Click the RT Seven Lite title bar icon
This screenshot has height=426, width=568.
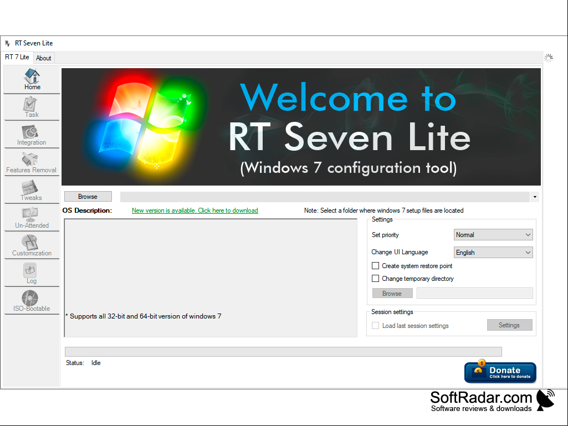click(7, 43)
